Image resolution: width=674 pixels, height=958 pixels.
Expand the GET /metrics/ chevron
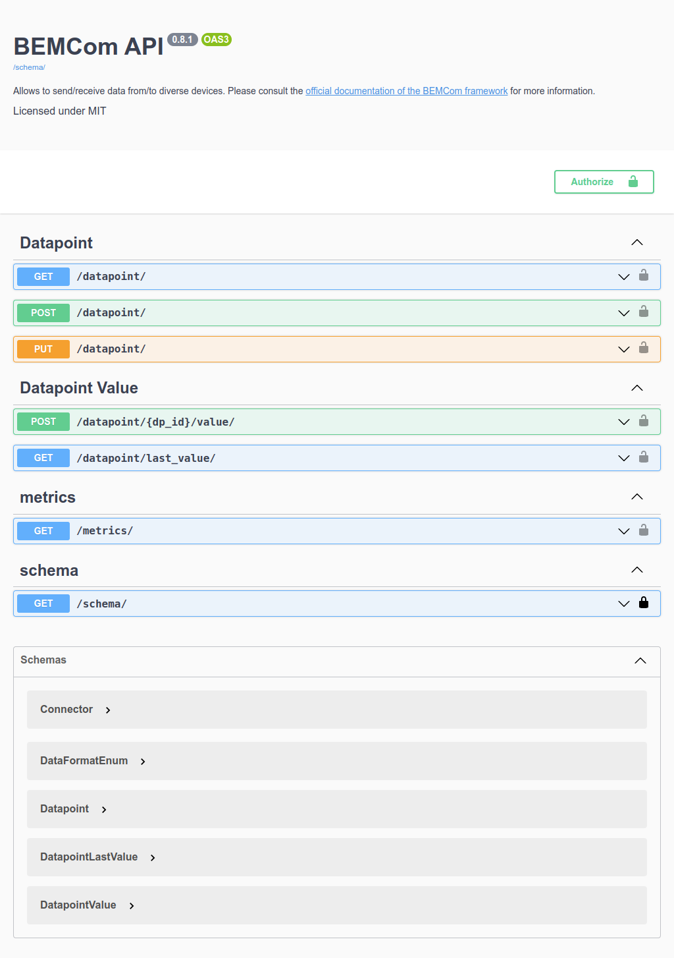(624, 531)
